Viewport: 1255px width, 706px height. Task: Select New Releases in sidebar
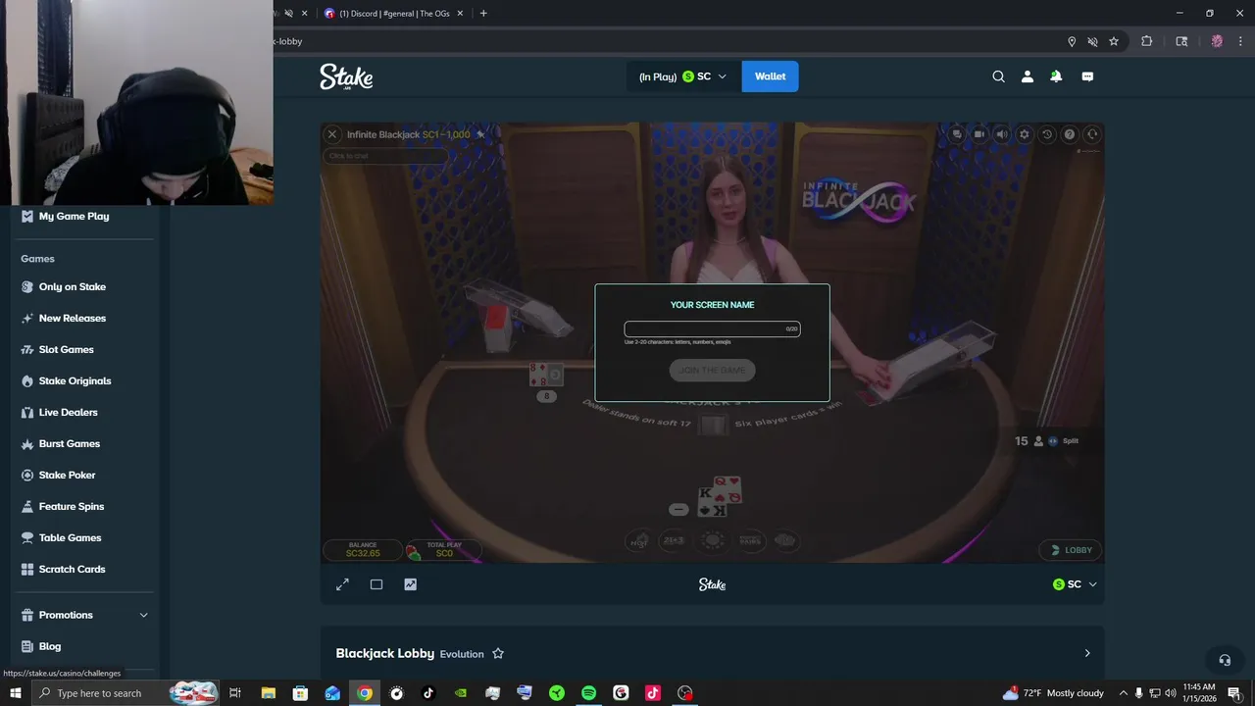coord(73,318)
